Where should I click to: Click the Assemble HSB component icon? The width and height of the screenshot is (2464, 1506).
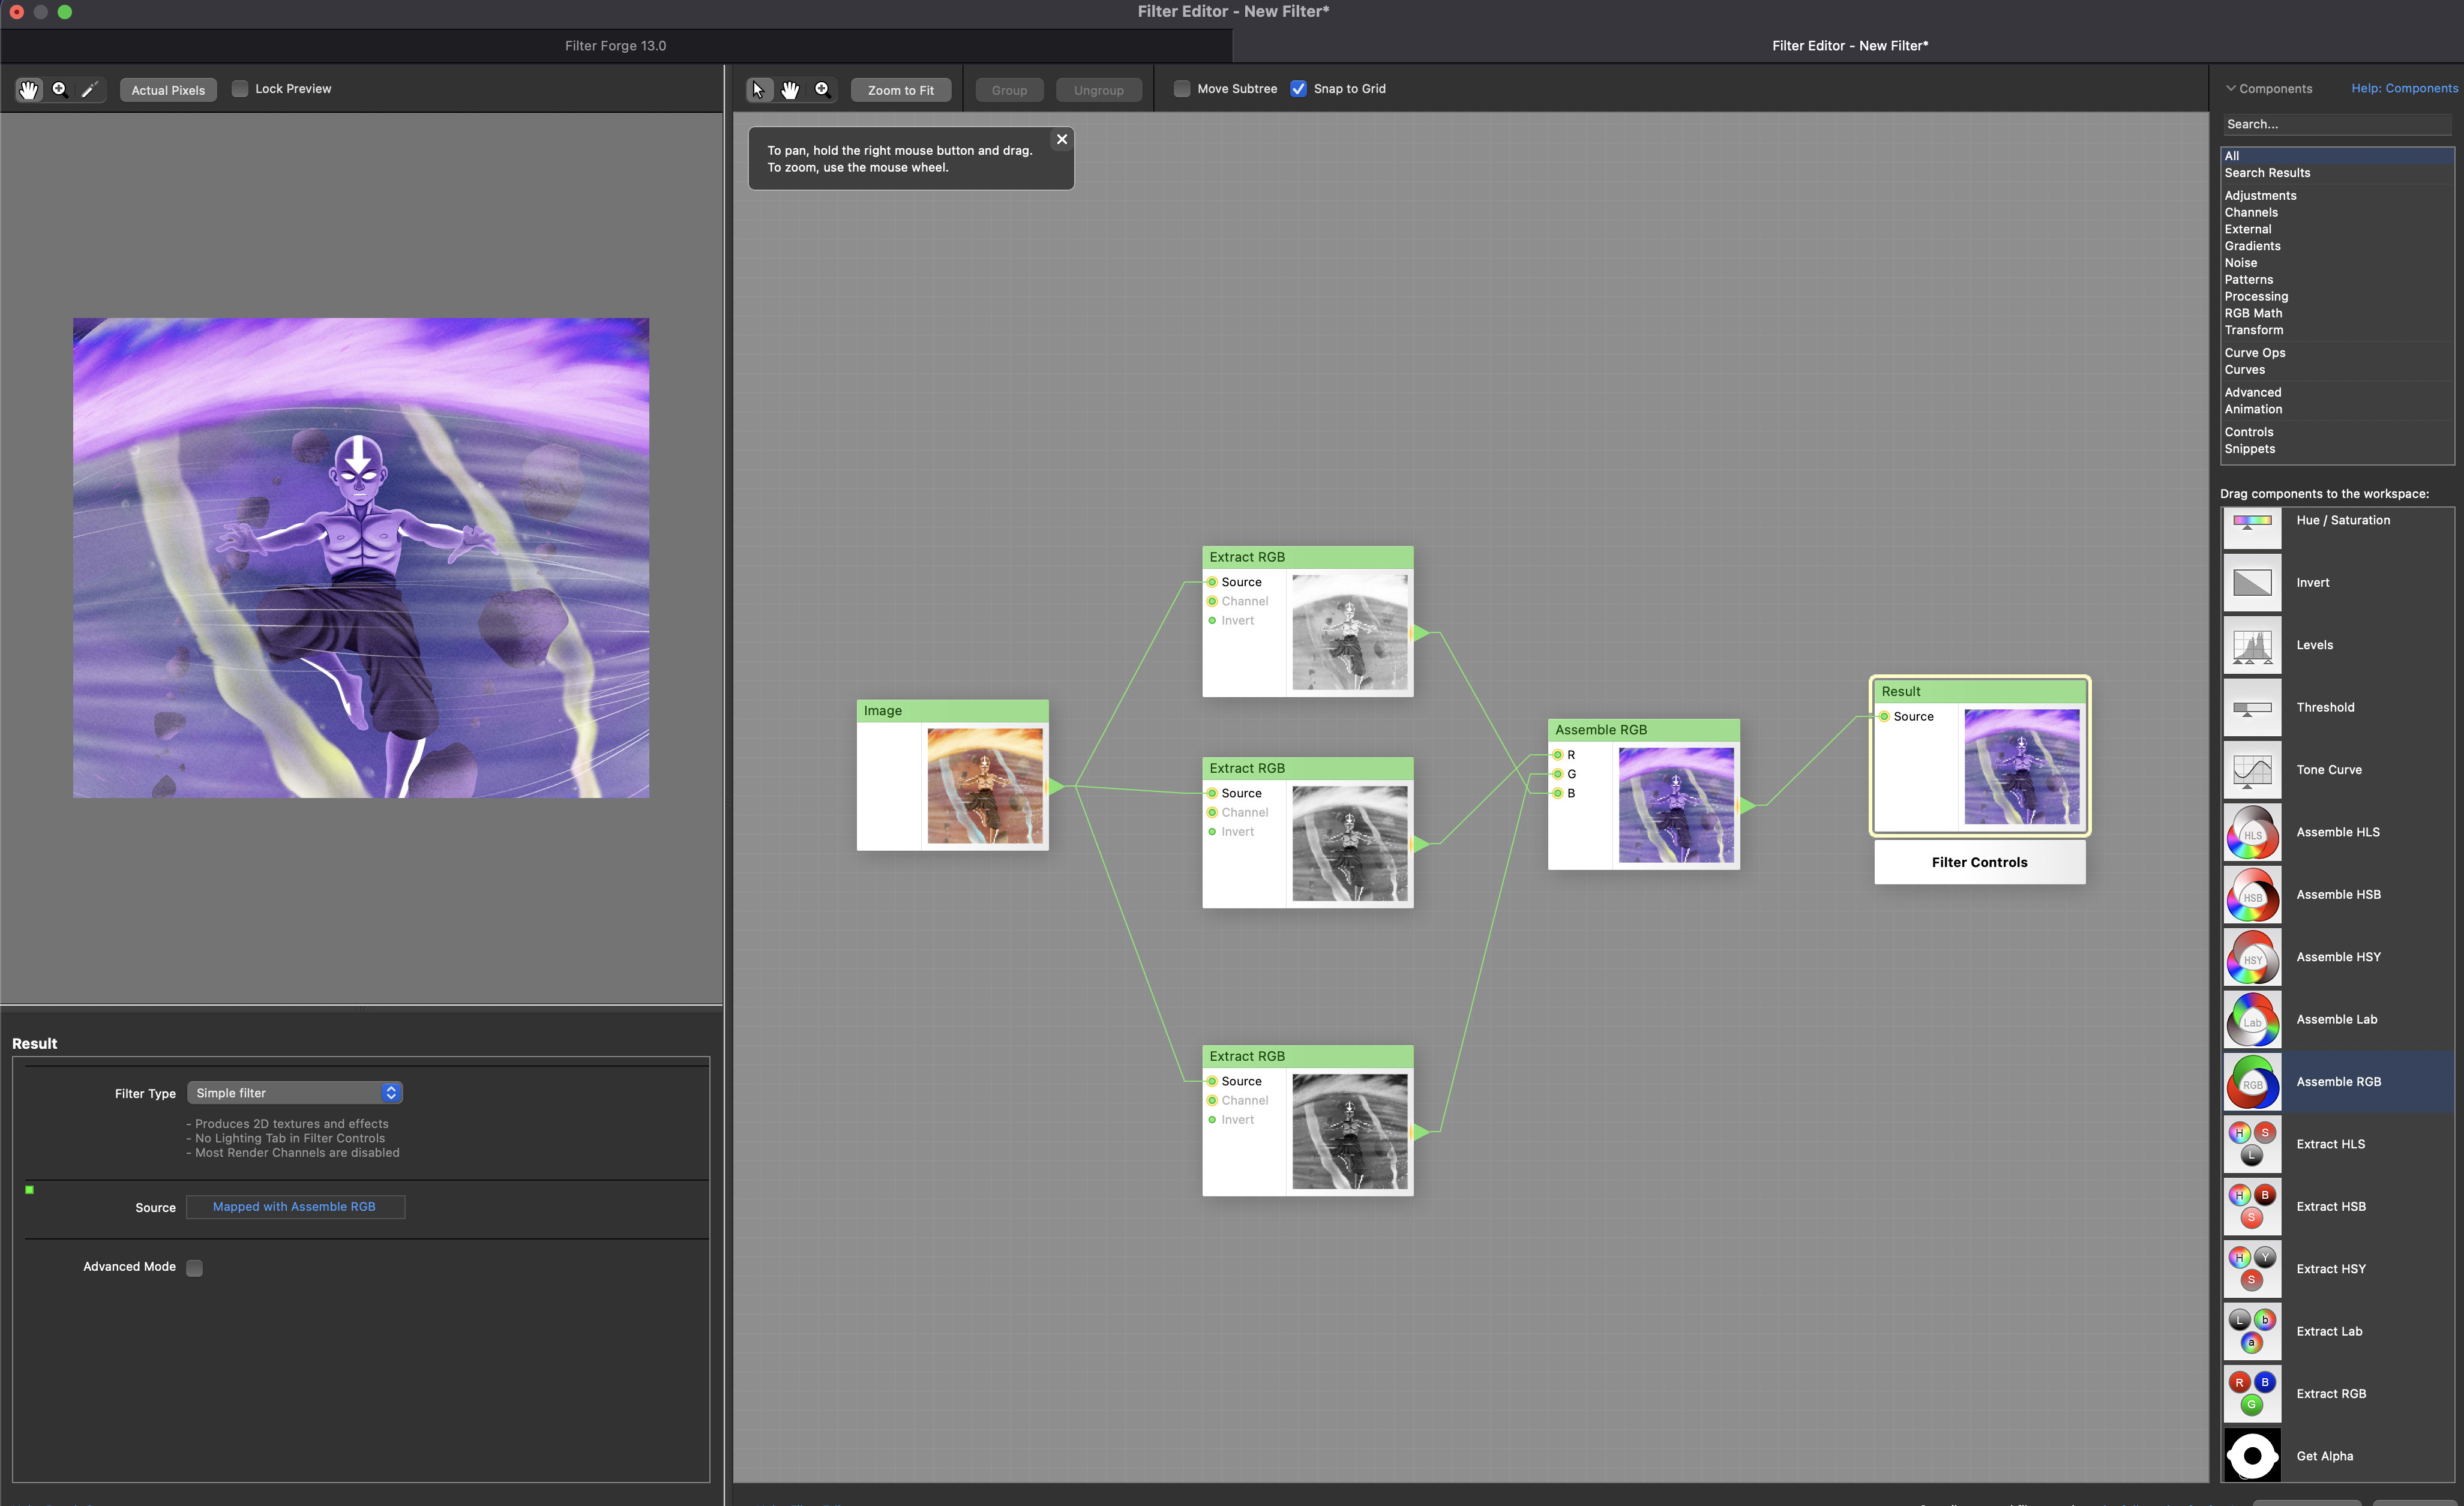click(x=2252, y=895)
